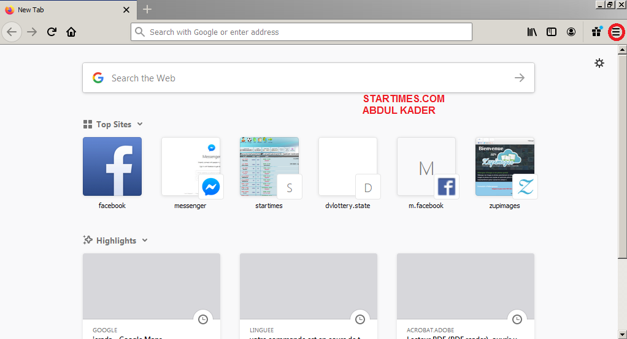Click the LINGUEE source label
The height and width of the screenshot is (339, 627).
pos(261,330)
